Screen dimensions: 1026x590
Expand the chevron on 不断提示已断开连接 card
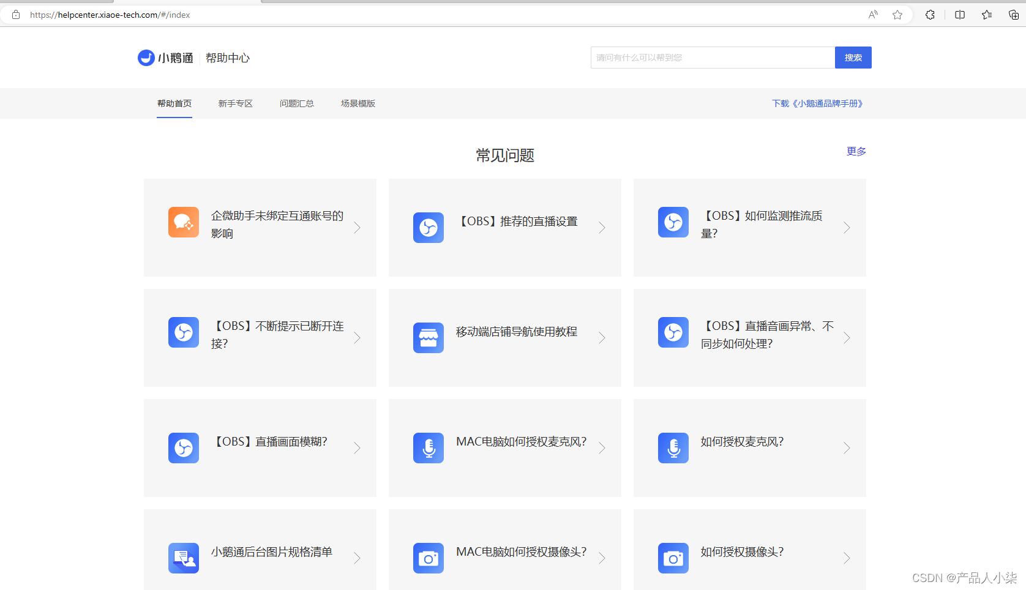[358, 338]
